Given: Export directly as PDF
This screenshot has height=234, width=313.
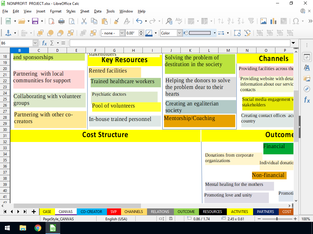Looking at the screenshot, I should coord(51,21).
